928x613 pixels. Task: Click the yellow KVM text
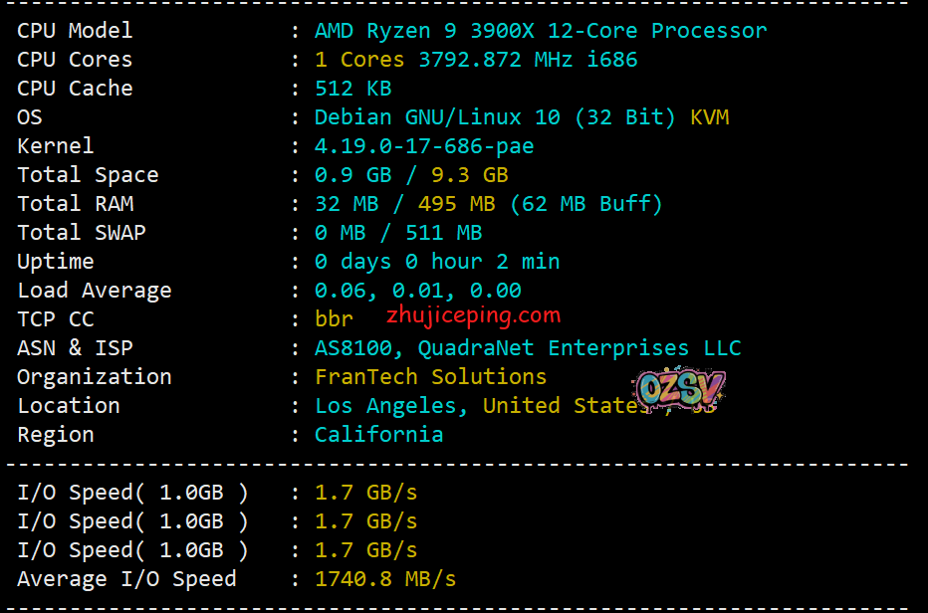pos(710,117)
